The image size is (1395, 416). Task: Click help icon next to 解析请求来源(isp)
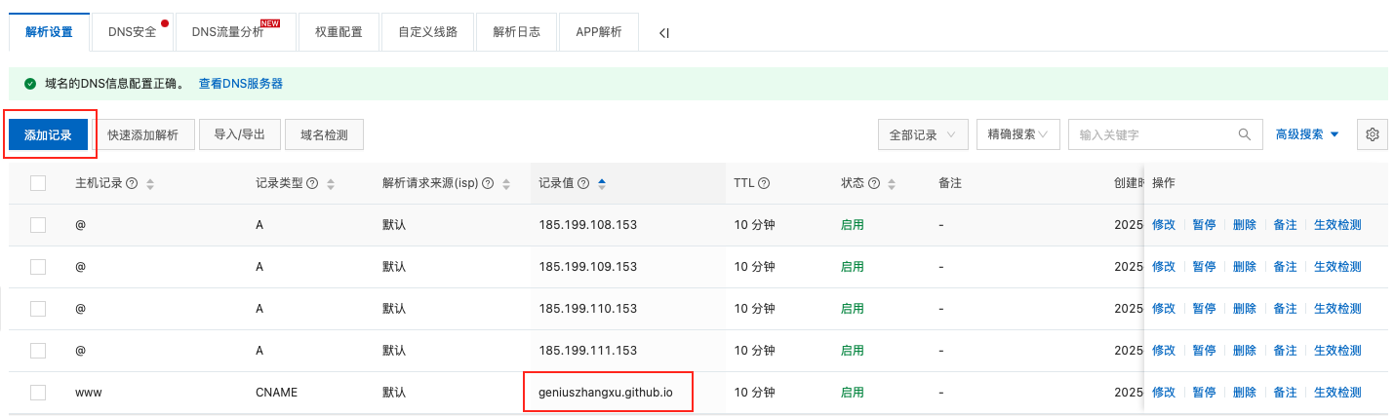[488, 183]
